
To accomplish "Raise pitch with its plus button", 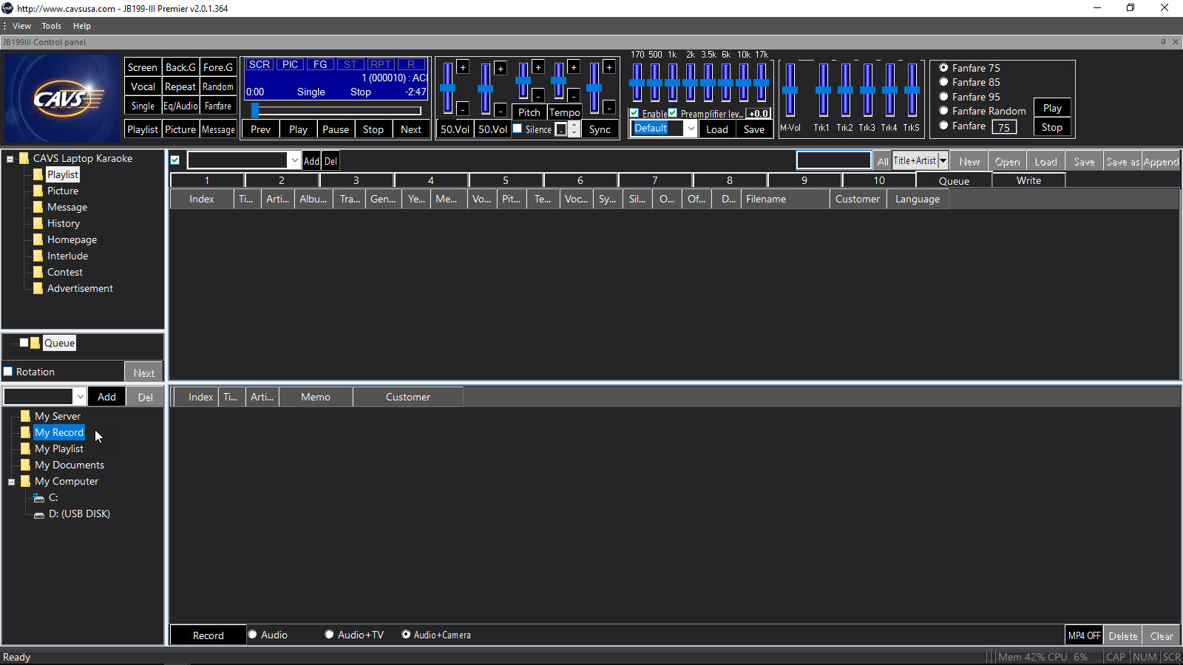I will pyautogui.click(x=538, y=67).
